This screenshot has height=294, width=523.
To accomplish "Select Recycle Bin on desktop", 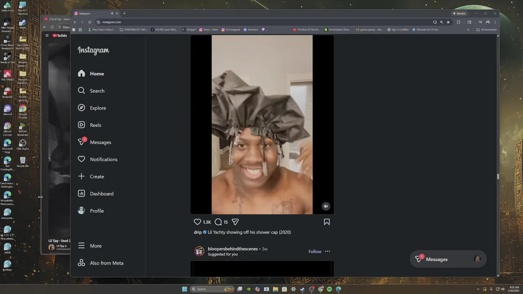I will (x=22, y=162).
